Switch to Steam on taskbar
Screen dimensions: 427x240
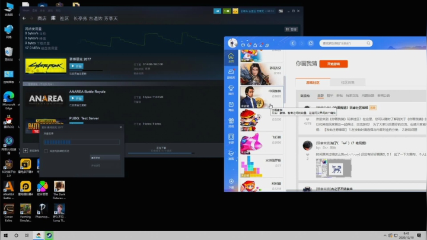(49, 235)
